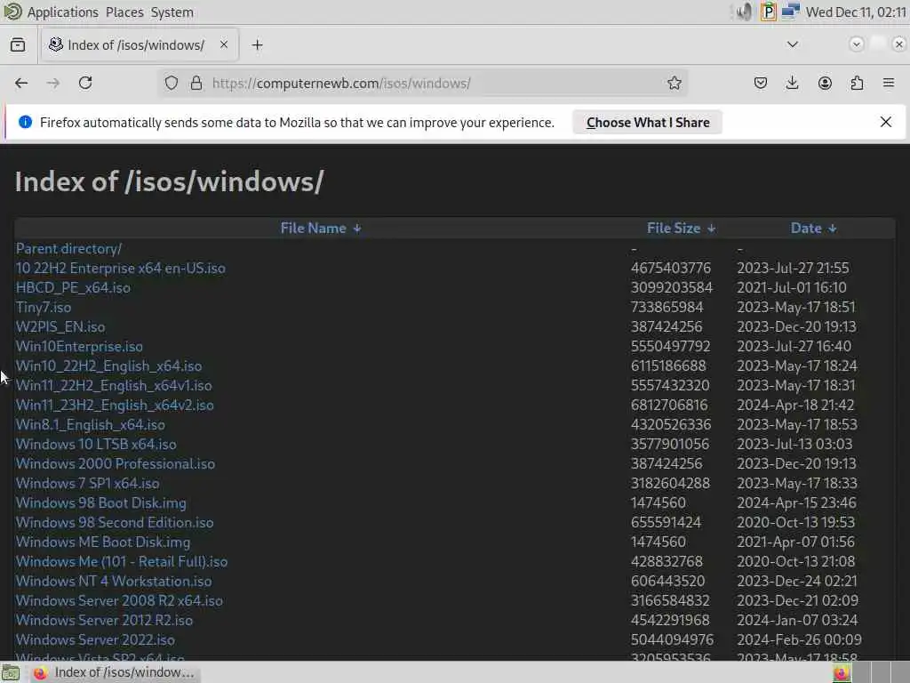Open the Downloads panel
The image size is (910, 683).
pyautogui.click(x=792, y=83)
